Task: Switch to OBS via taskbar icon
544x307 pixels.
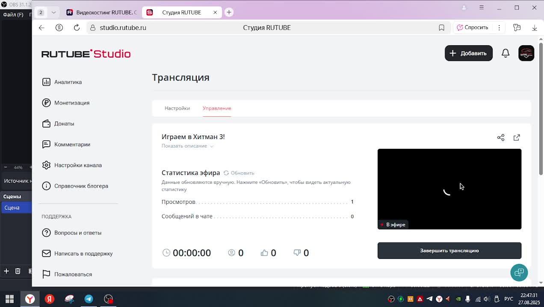Action: (x=108, y=299)
